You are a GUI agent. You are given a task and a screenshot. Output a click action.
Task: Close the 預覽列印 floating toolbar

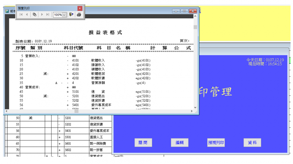click(80, 8)
